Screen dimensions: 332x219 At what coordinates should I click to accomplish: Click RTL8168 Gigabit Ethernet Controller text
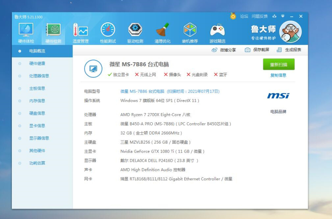pos(176,179)
